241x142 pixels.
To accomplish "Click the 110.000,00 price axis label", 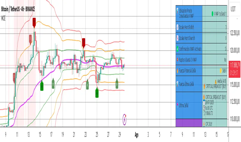I will point(235,119).
